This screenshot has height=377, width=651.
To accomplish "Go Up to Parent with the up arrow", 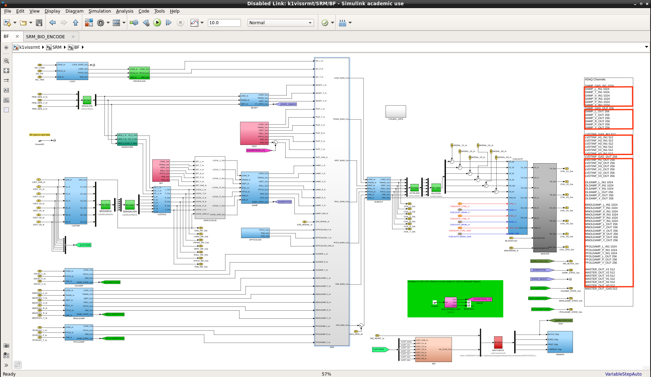I will pos(76,23).
